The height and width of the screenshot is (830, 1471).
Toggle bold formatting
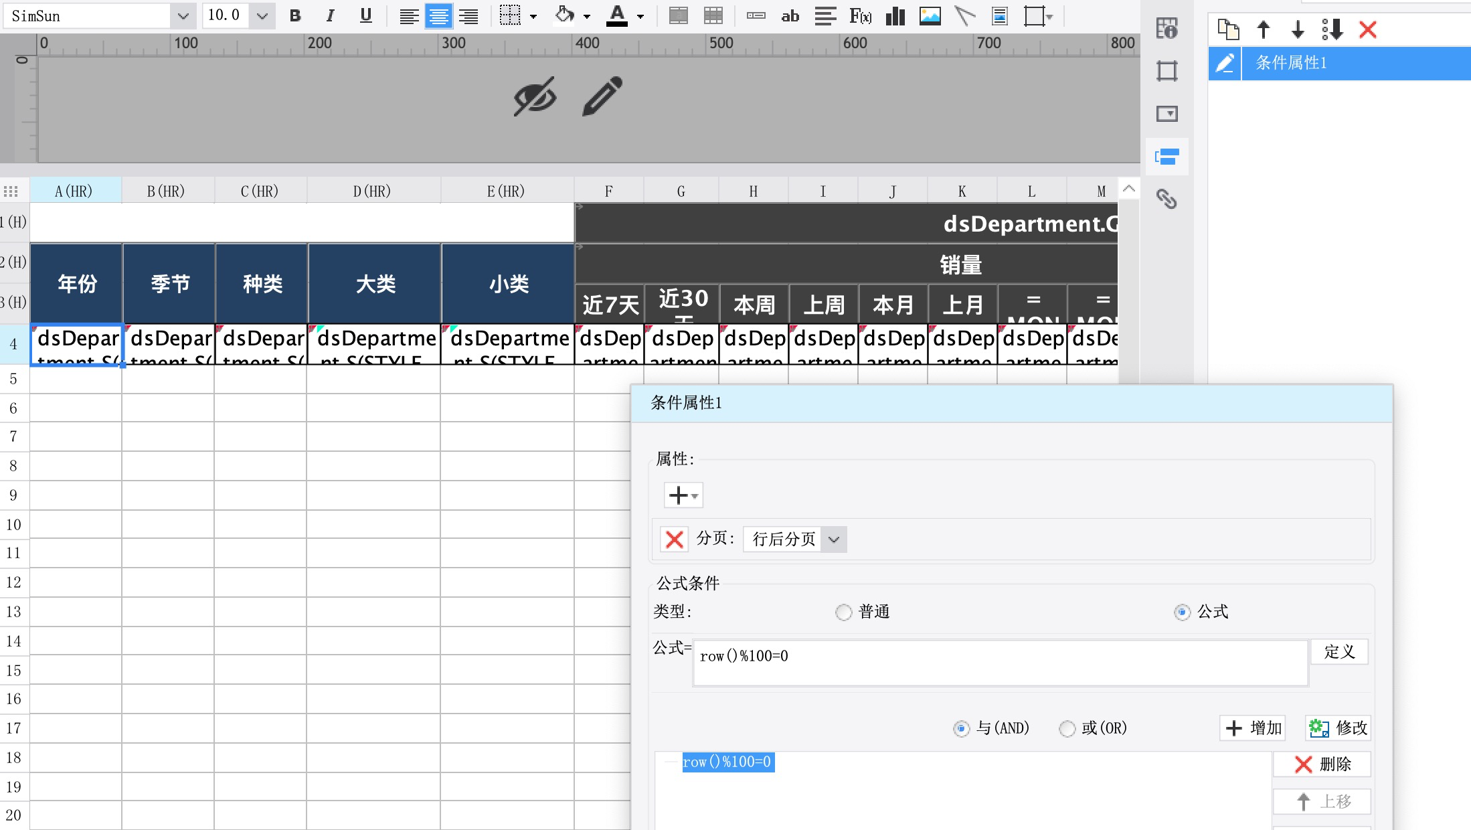295,15
